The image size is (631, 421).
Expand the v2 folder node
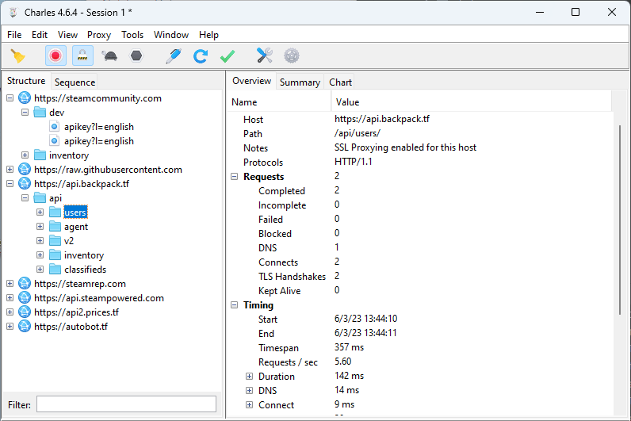[x=40, y=240]
